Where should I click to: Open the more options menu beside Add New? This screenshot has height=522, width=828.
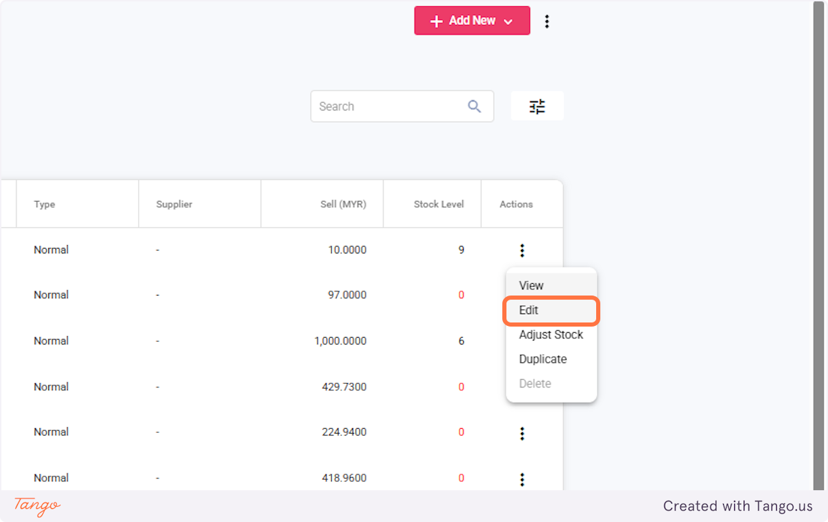[547, 21]
